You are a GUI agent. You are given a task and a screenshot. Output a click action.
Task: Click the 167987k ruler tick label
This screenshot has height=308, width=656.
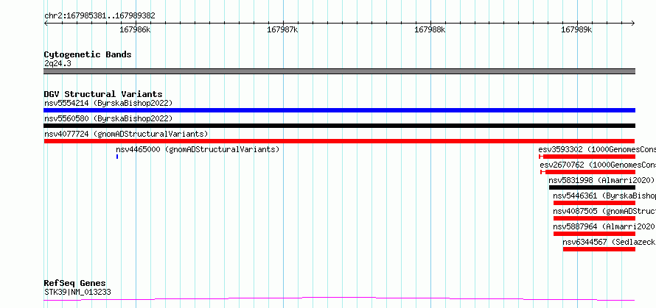(282, 29)
